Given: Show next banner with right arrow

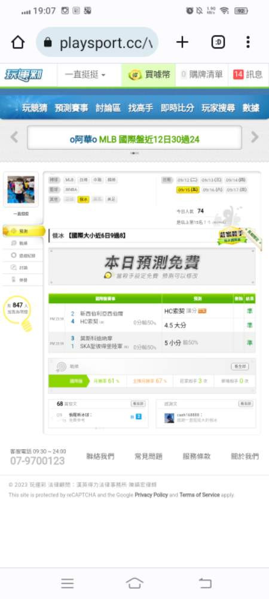Looking at the screenshot, I should 255,137.
